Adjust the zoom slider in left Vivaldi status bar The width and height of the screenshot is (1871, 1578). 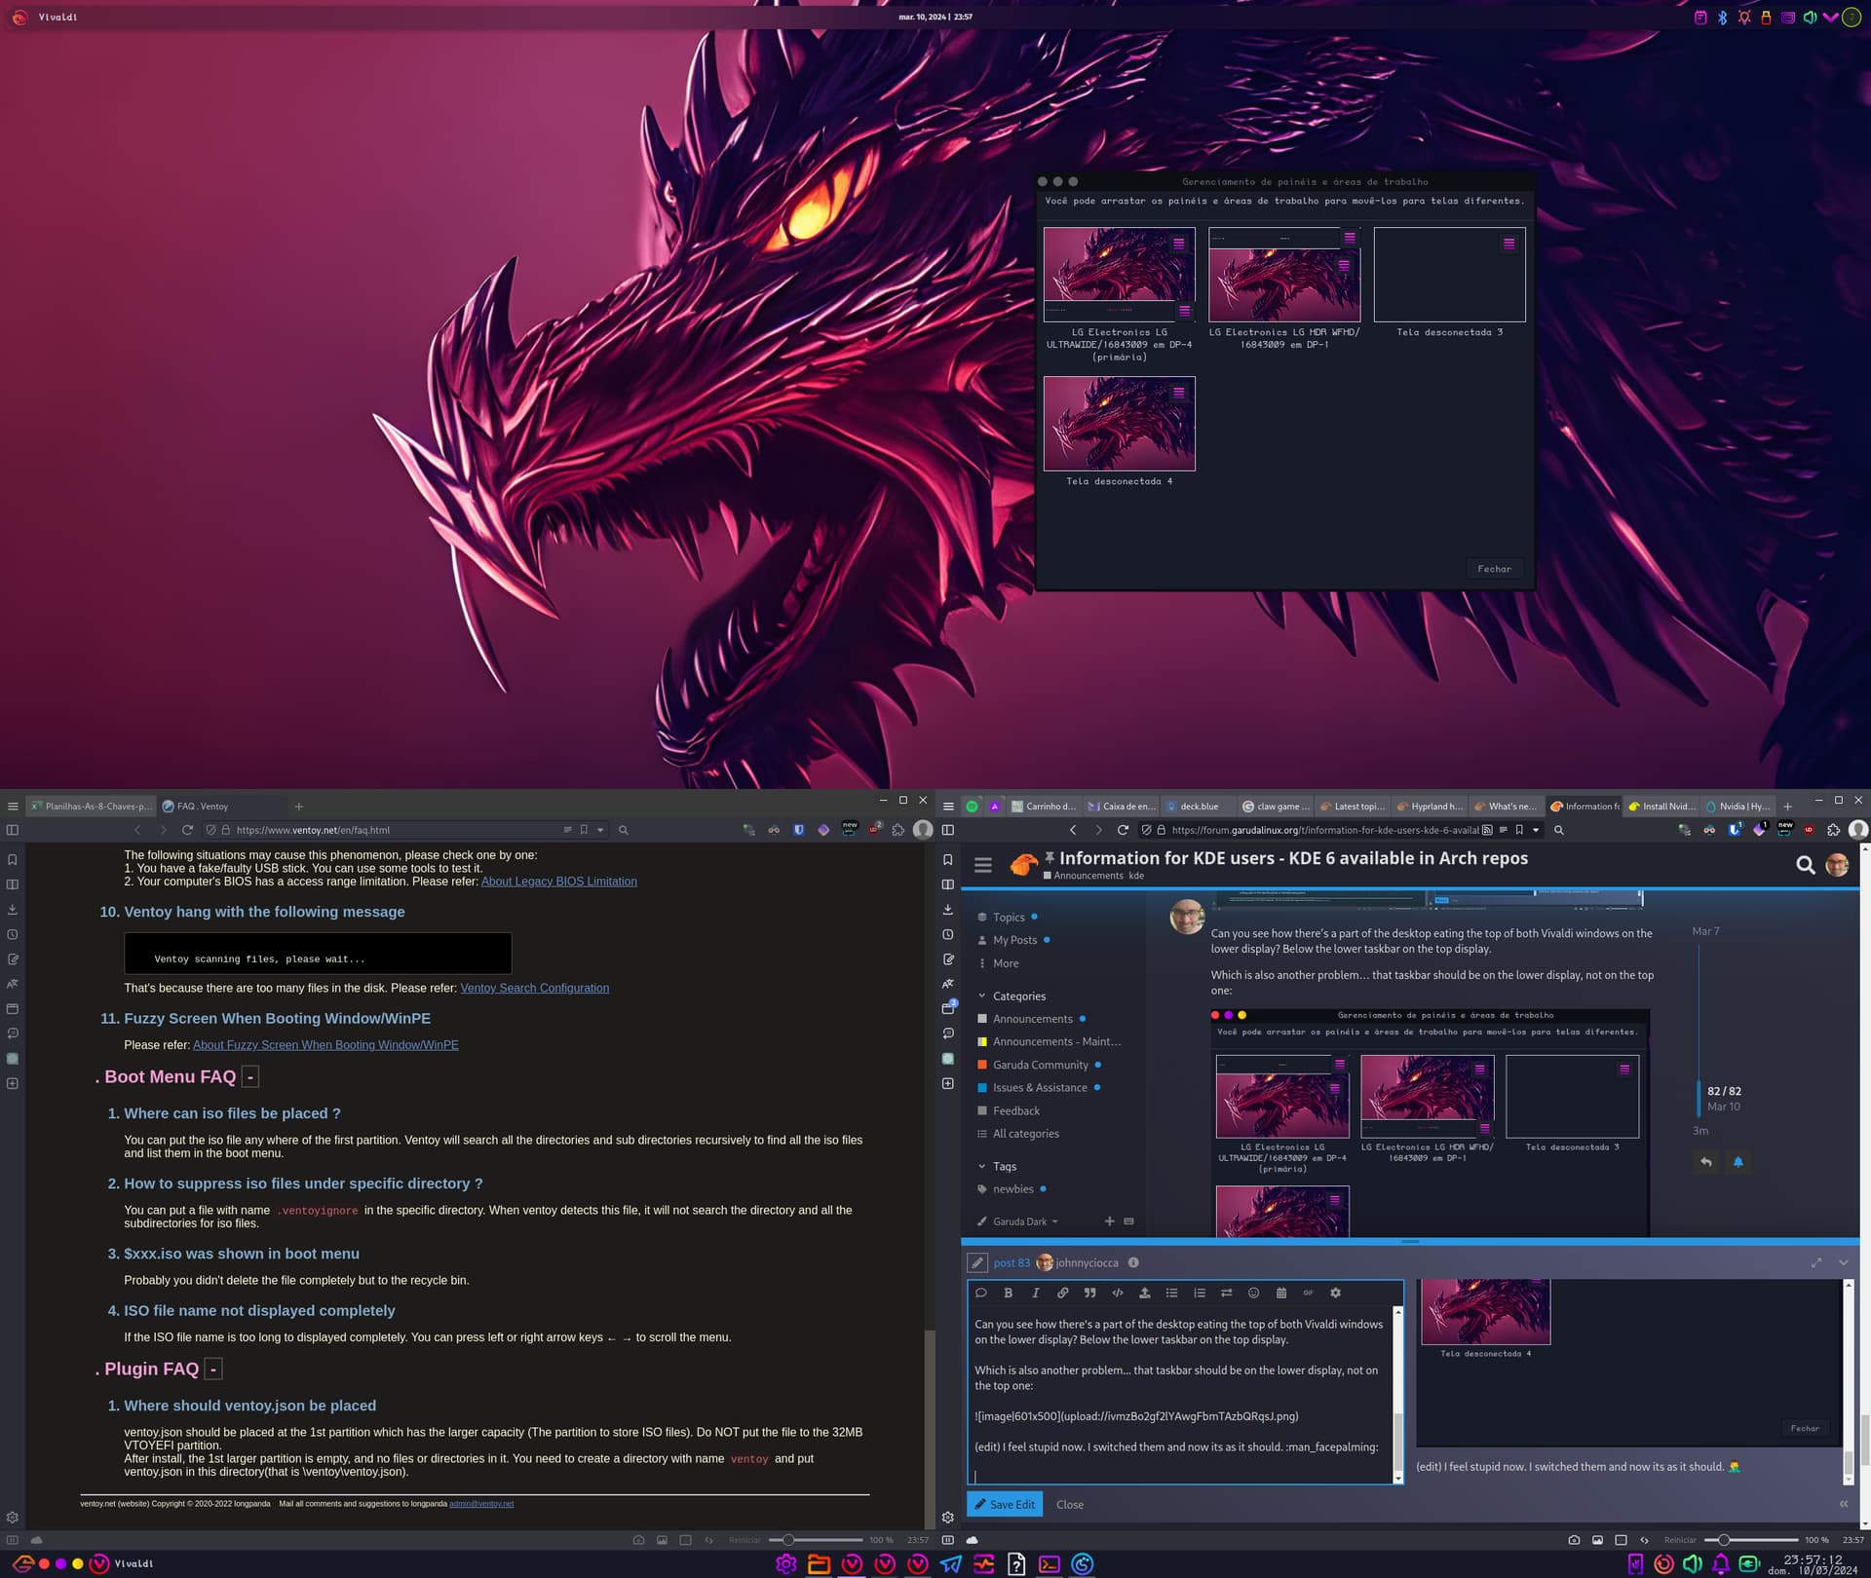pos(816,1540)
